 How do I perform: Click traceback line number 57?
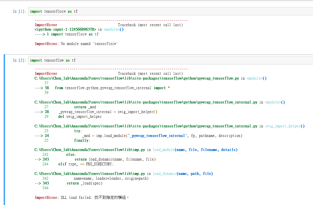(x=46, y=83)
